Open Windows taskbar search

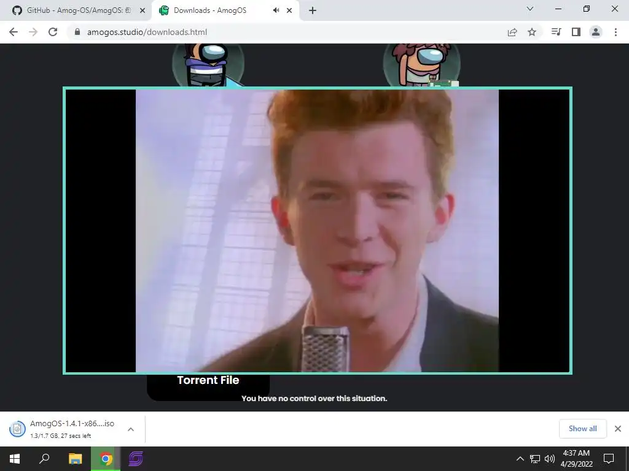[44, 459]
